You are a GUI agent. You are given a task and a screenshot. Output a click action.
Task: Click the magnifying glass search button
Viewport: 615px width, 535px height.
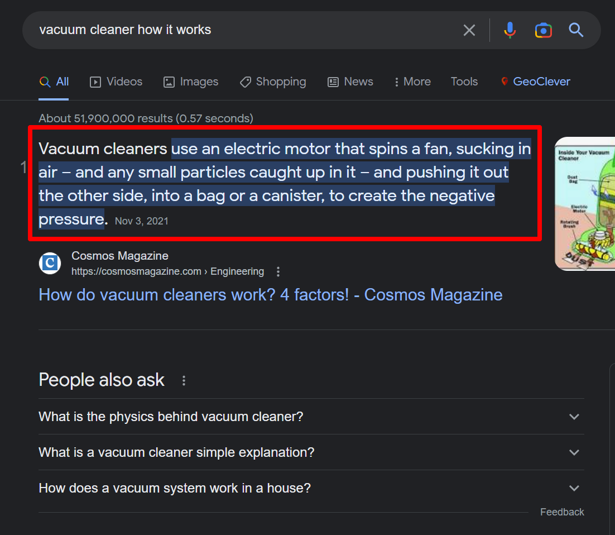point(576,30)
